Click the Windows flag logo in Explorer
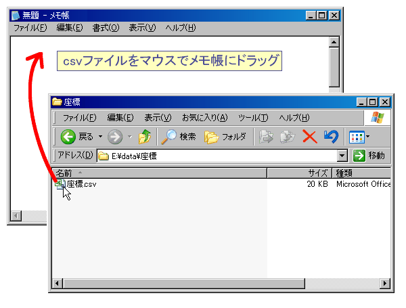Image resolution: width=406 pixels, height=308 pixels. tap(378, 118)
